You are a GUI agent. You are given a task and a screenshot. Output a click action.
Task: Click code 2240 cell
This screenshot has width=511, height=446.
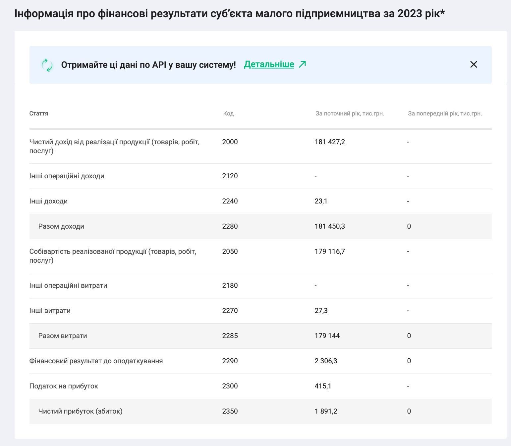point(230,201)
